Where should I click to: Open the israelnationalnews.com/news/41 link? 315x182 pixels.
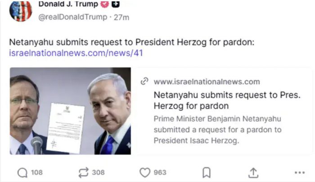(x=76, y=53)
